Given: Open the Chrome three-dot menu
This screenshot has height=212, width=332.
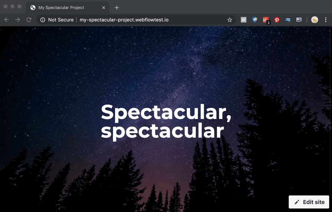Looking at the screenshot, I should coord(326,20).
